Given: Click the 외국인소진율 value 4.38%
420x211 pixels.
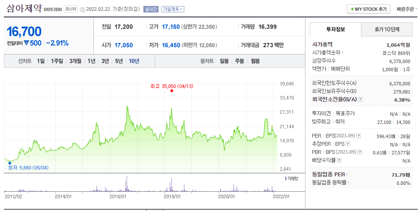Looking at the screenshot, I should [402, 100].
